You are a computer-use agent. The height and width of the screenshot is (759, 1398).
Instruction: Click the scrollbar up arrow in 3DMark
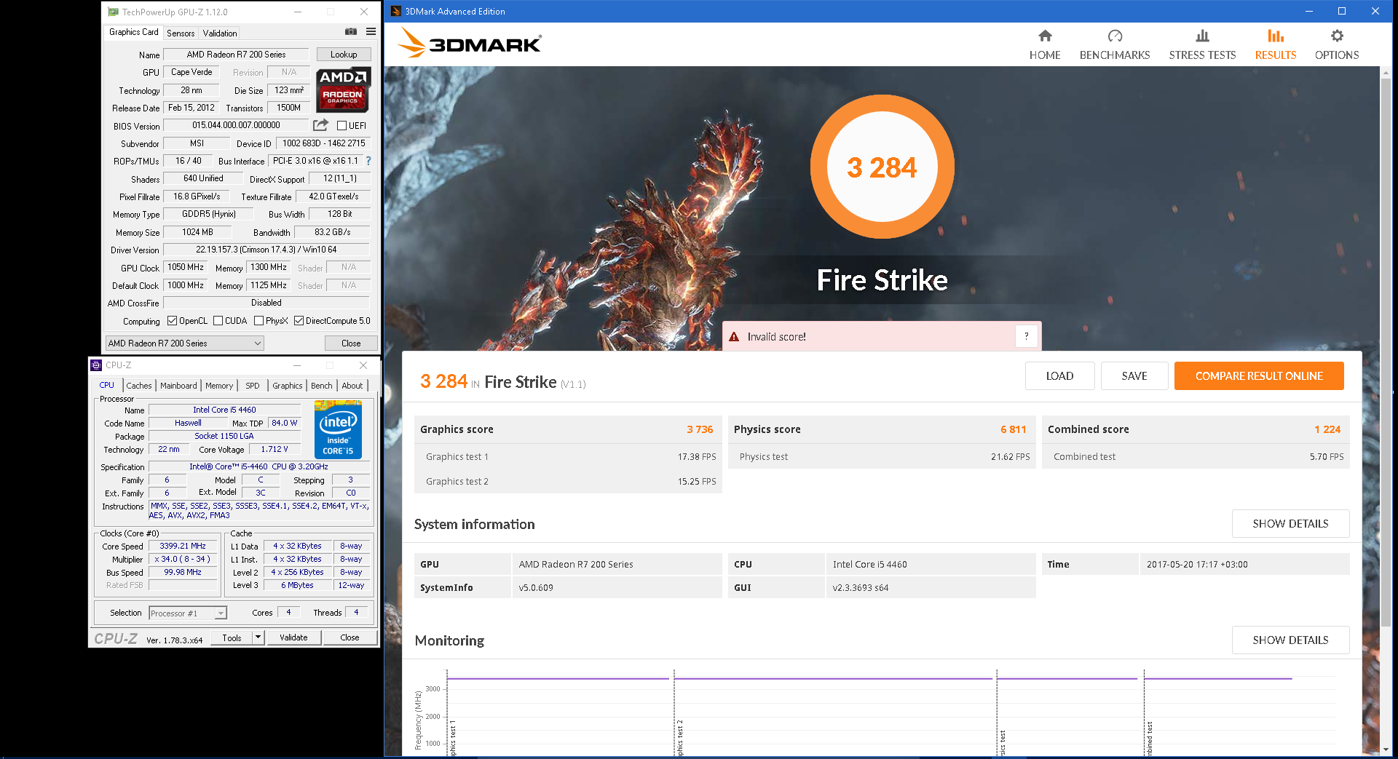pyautogui.click(x=1386, y=72)
